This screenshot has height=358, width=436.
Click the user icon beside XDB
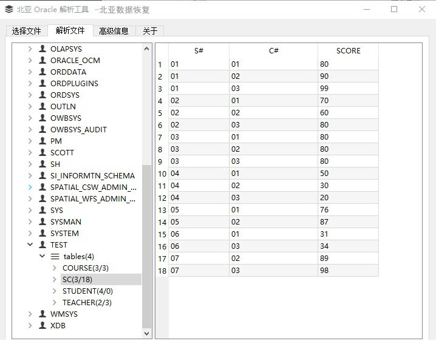(x=43, y=325)
